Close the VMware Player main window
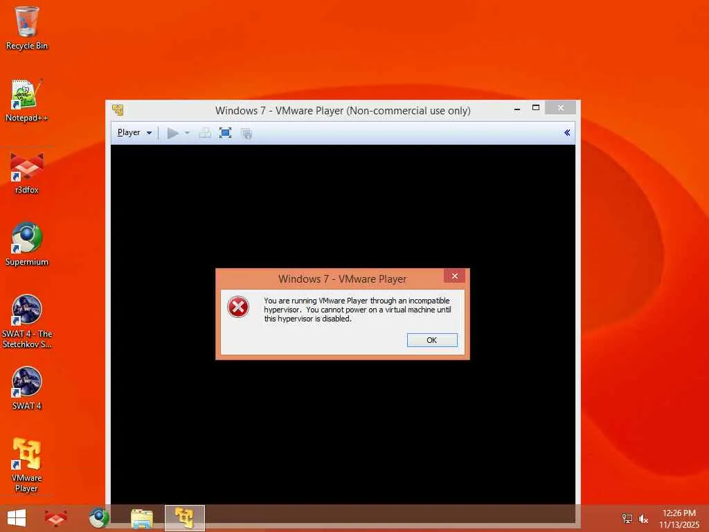The width and height of the screenshot is (709, 532). (x=560, y=107)
